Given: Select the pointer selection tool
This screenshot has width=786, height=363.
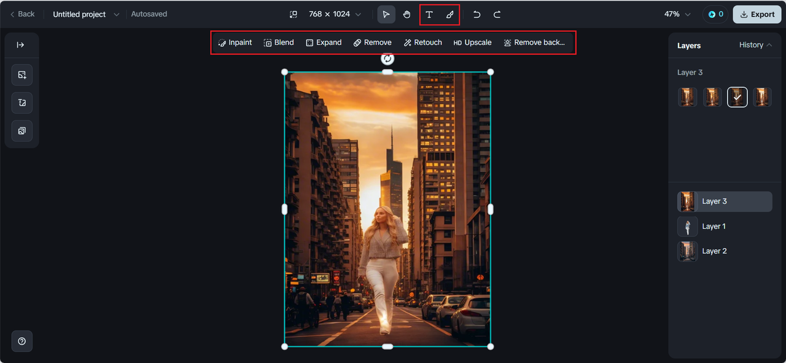Looking at the screenshot, I should coord(386,14).
